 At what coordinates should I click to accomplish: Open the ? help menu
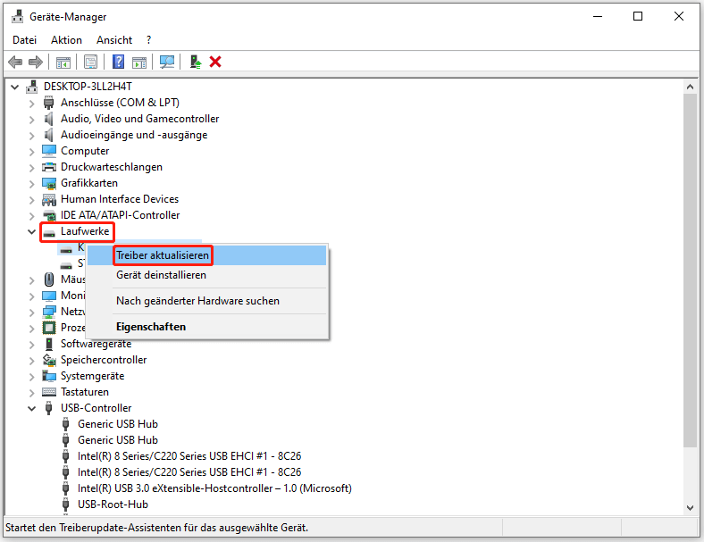coord(148,40)
